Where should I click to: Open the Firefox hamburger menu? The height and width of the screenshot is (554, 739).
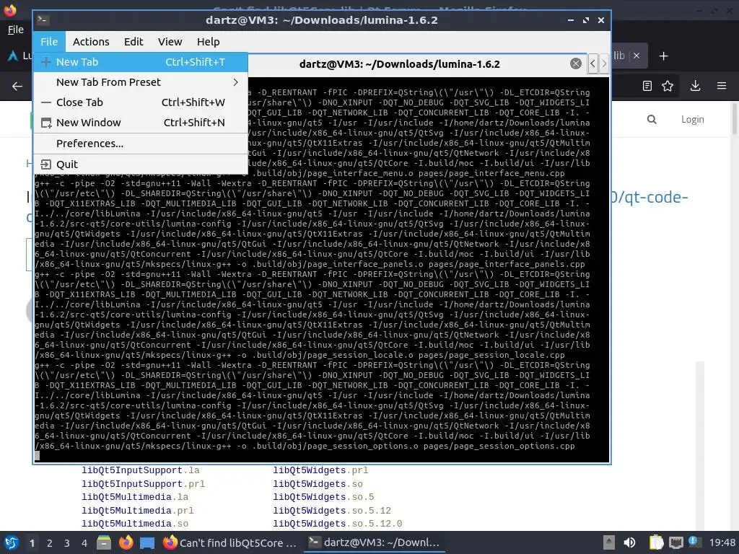pos(722,86)
